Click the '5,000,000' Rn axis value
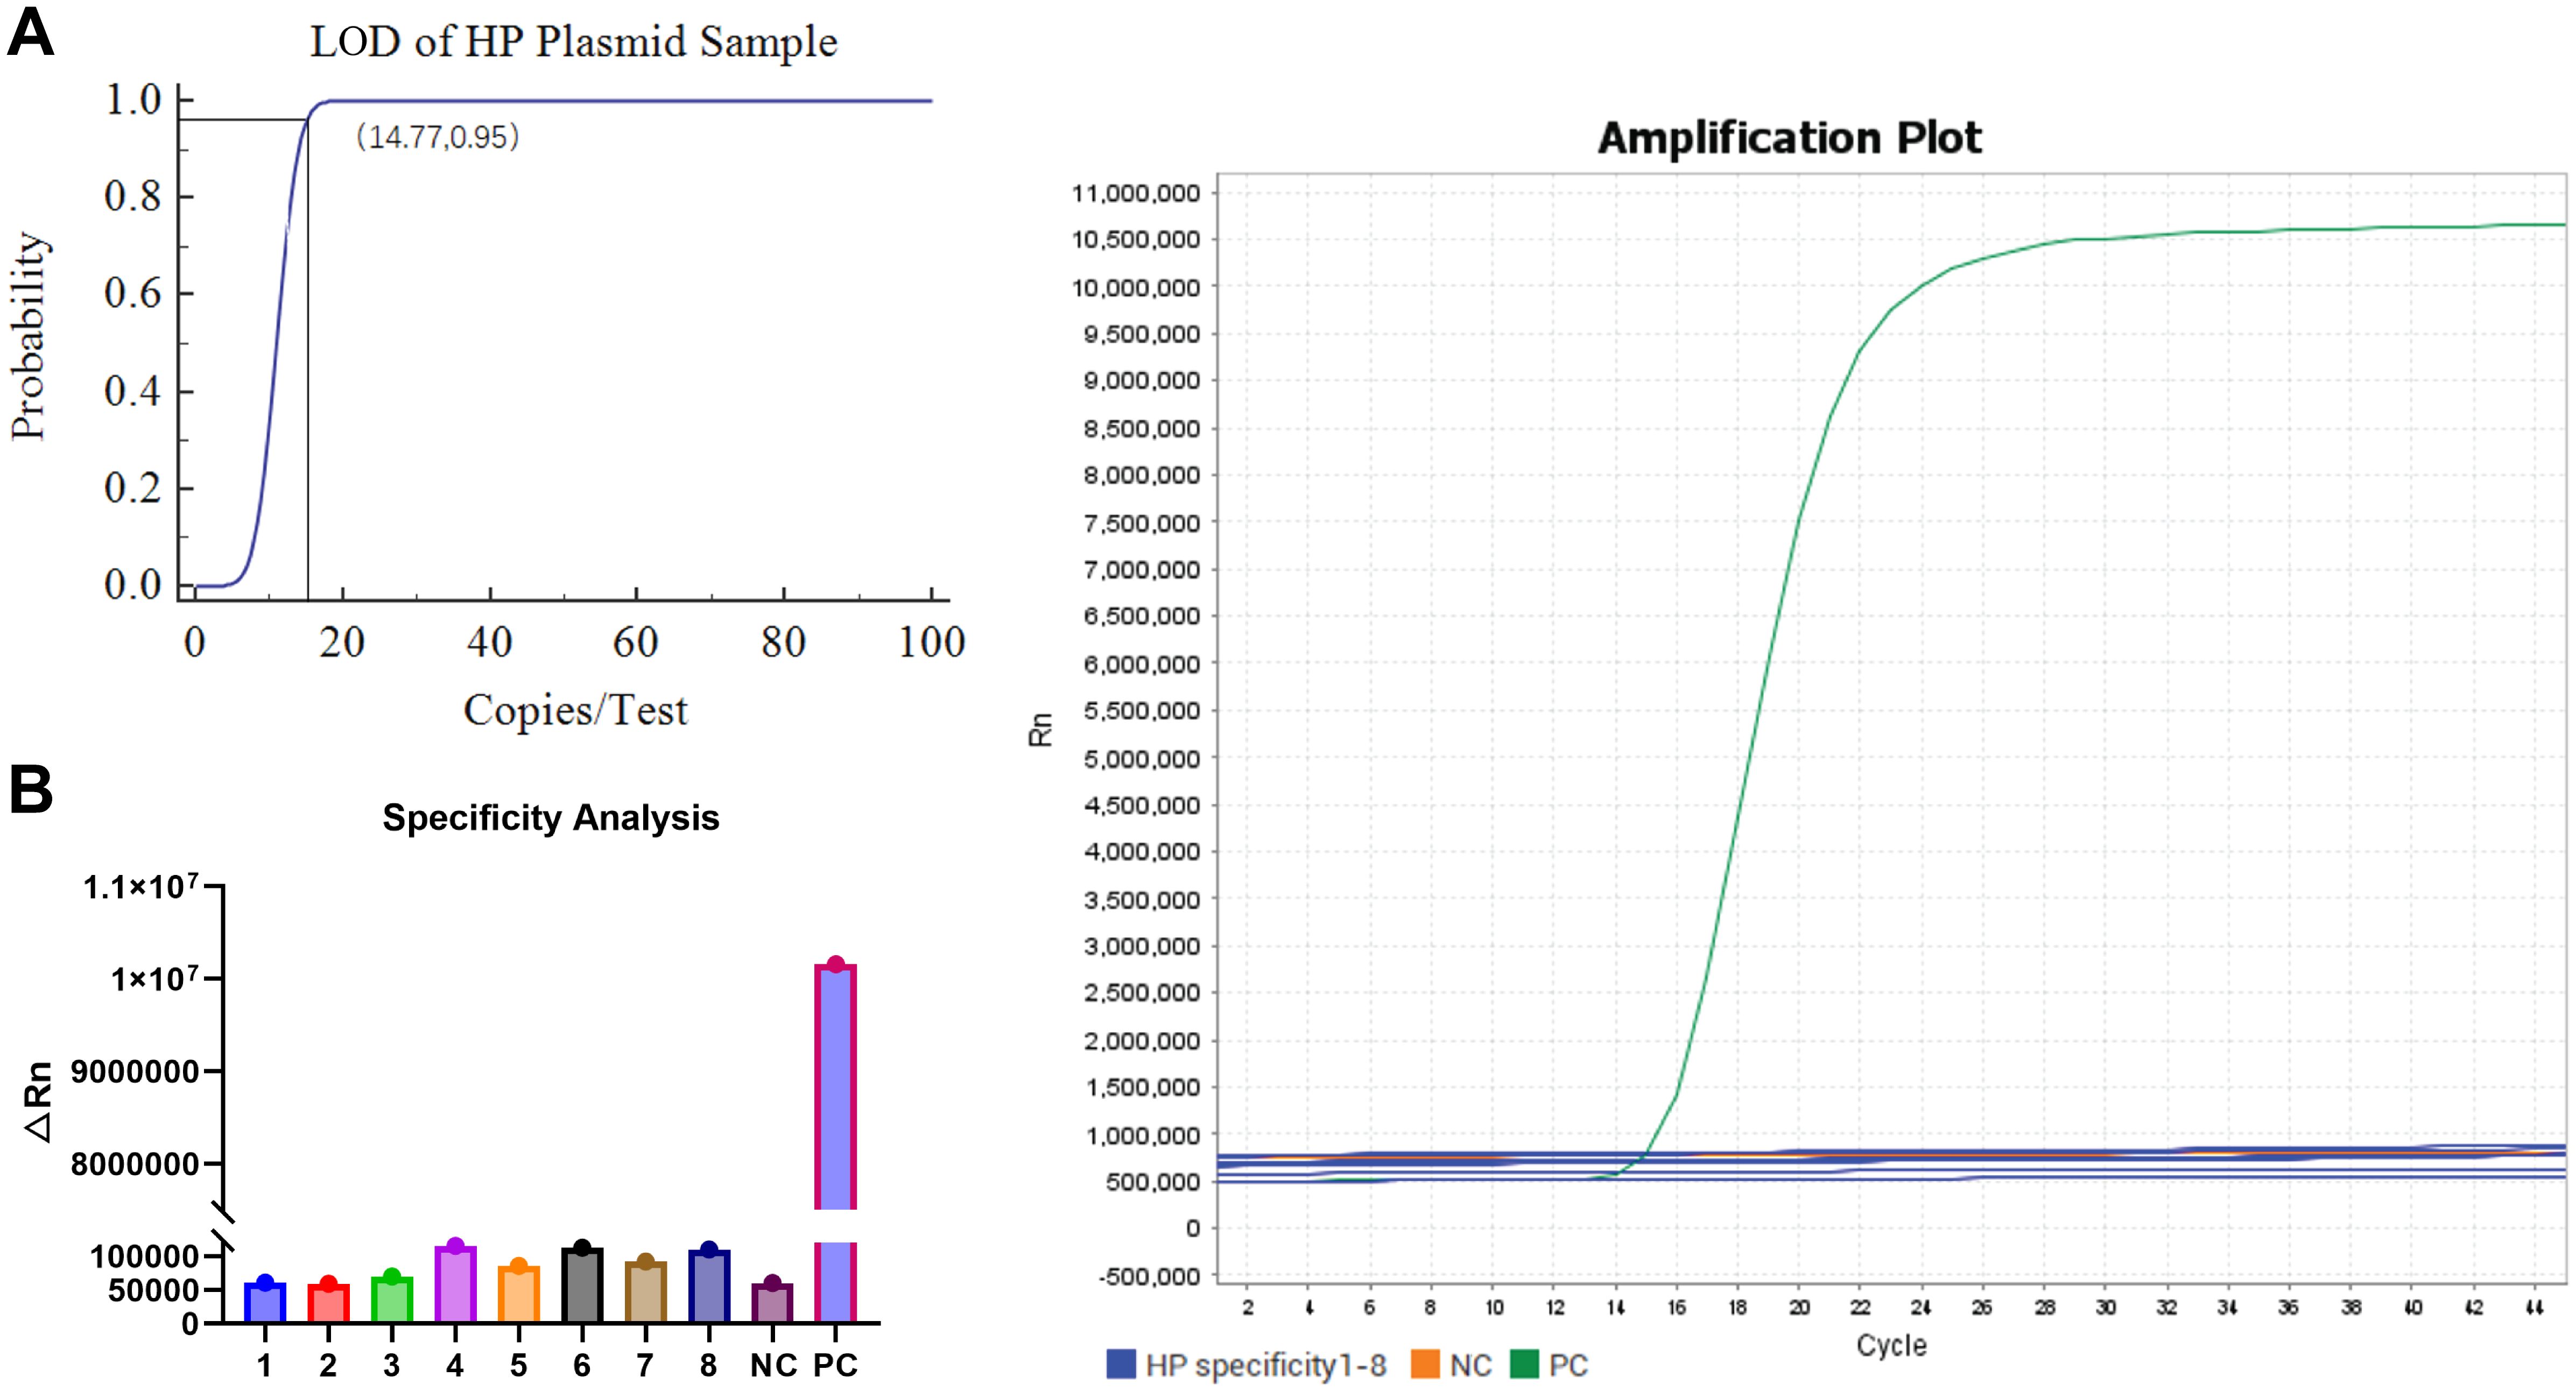Image resolution: width=2576 pixels, height=1391 pixels. tap(1141, 759)
